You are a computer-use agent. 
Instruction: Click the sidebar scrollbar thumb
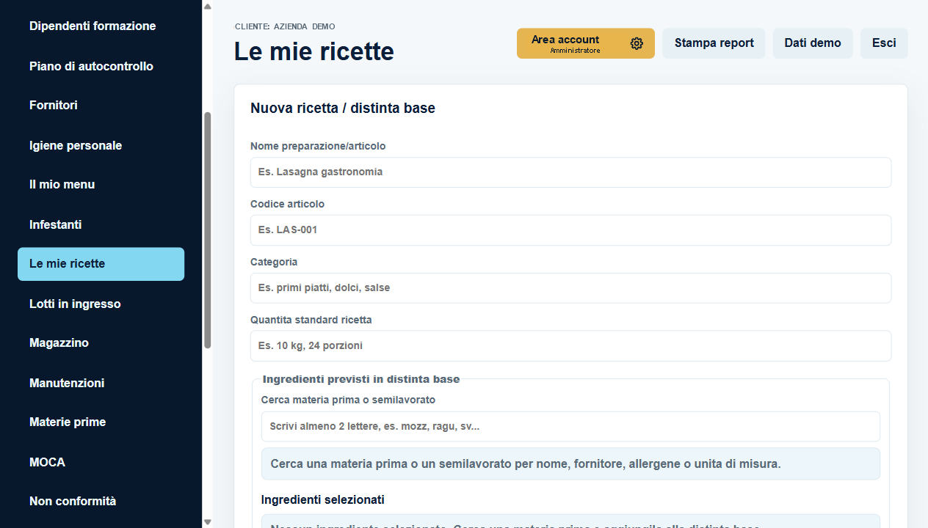click(x=207, y=230)
